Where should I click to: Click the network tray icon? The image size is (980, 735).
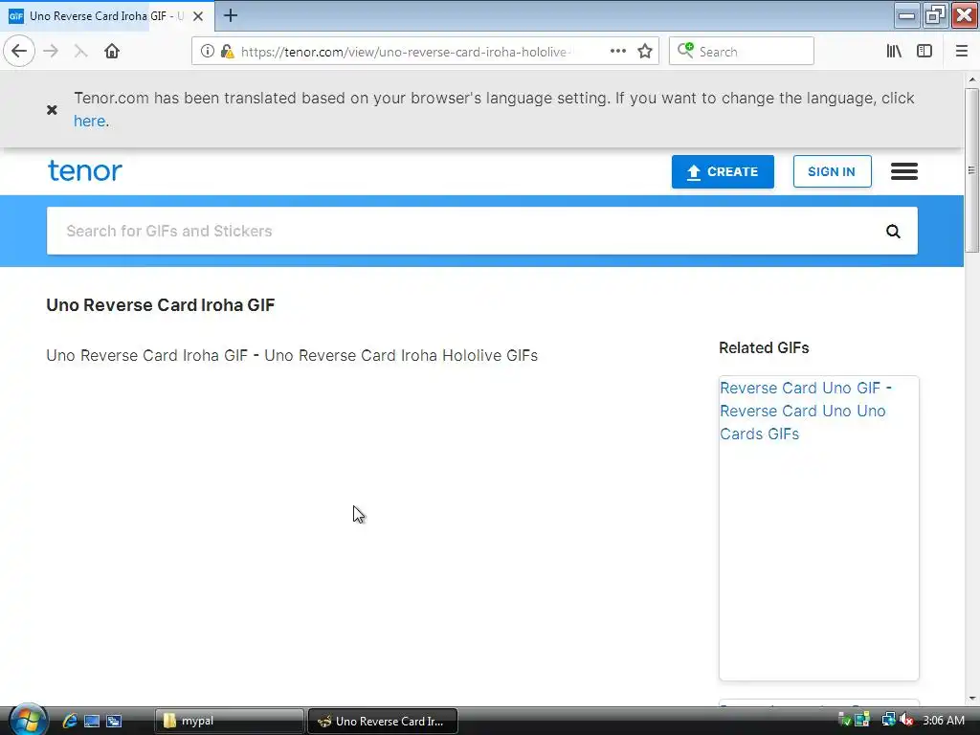tap(887, 720)
